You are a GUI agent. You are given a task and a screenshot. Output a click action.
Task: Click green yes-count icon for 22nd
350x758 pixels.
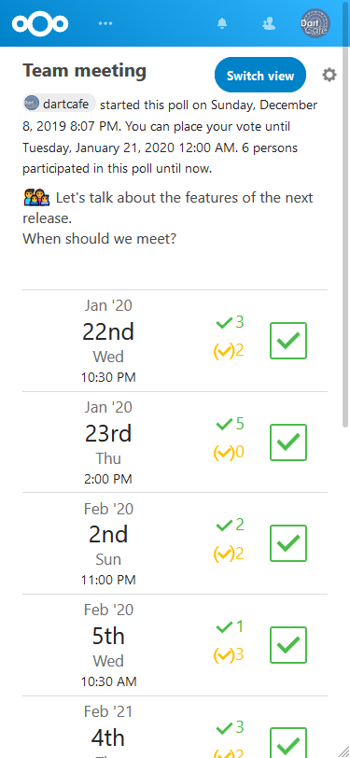click(224, 323)
